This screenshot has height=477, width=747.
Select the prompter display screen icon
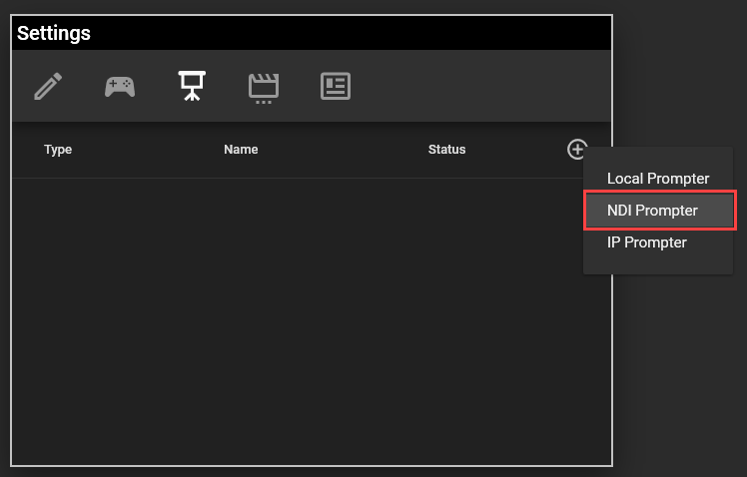click(192, 87)
